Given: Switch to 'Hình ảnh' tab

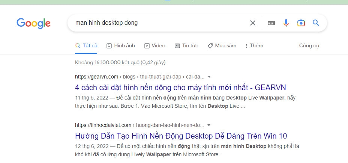Looking at the screenshot, I should pos(120,46).
